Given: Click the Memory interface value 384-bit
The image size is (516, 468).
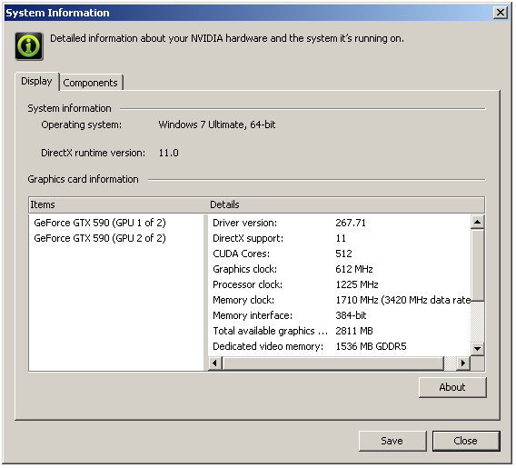Looking at the screenshot, I should 351,315.
